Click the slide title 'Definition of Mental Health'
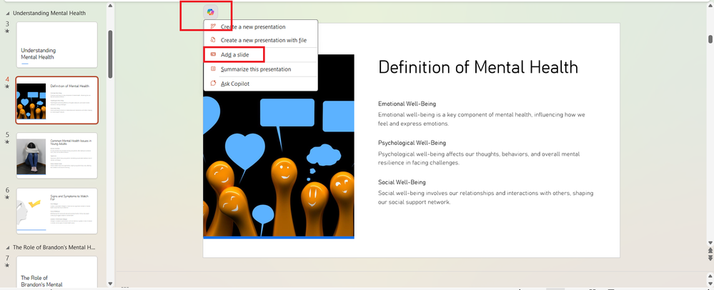 (x=478, y=67)
